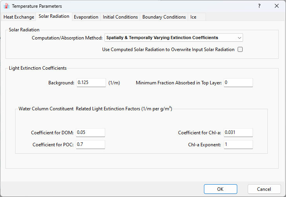Click the Temperature Parameters title bar text
This screenshot has height=197, width=286.
[37, 6]
